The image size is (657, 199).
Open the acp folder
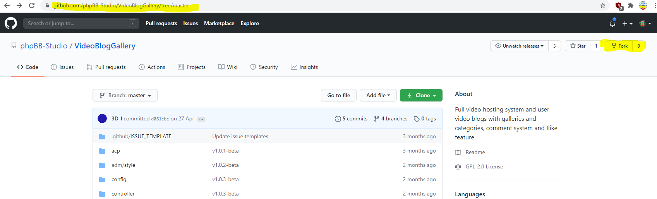coord(115,151)
